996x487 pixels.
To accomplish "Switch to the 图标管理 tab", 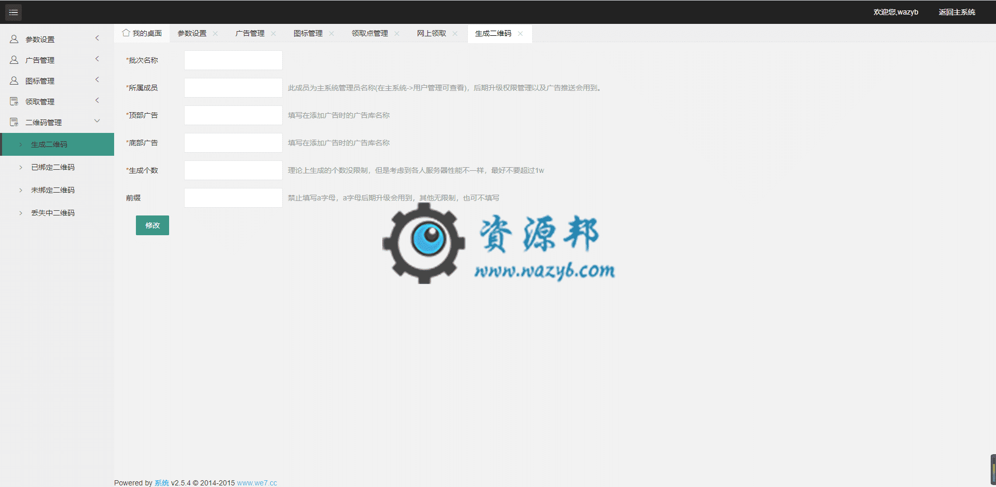I will tap(308, 33).
